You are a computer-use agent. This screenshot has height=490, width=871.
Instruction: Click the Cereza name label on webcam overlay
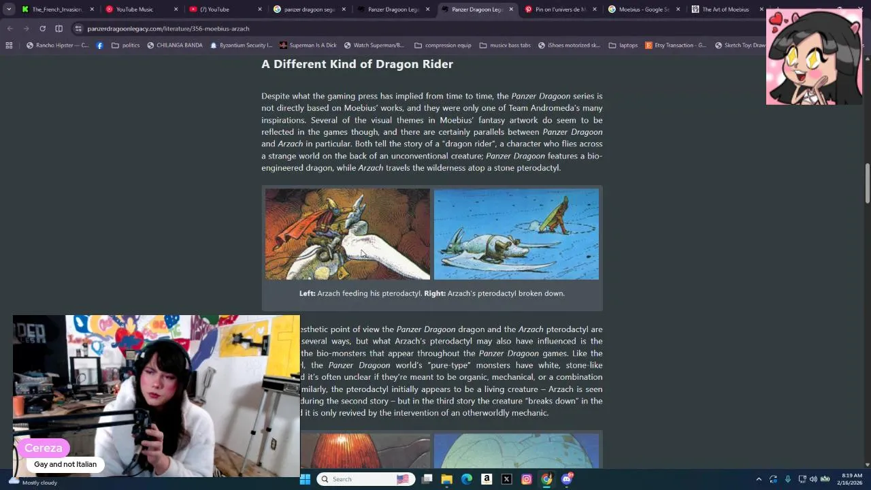point(44,448)
